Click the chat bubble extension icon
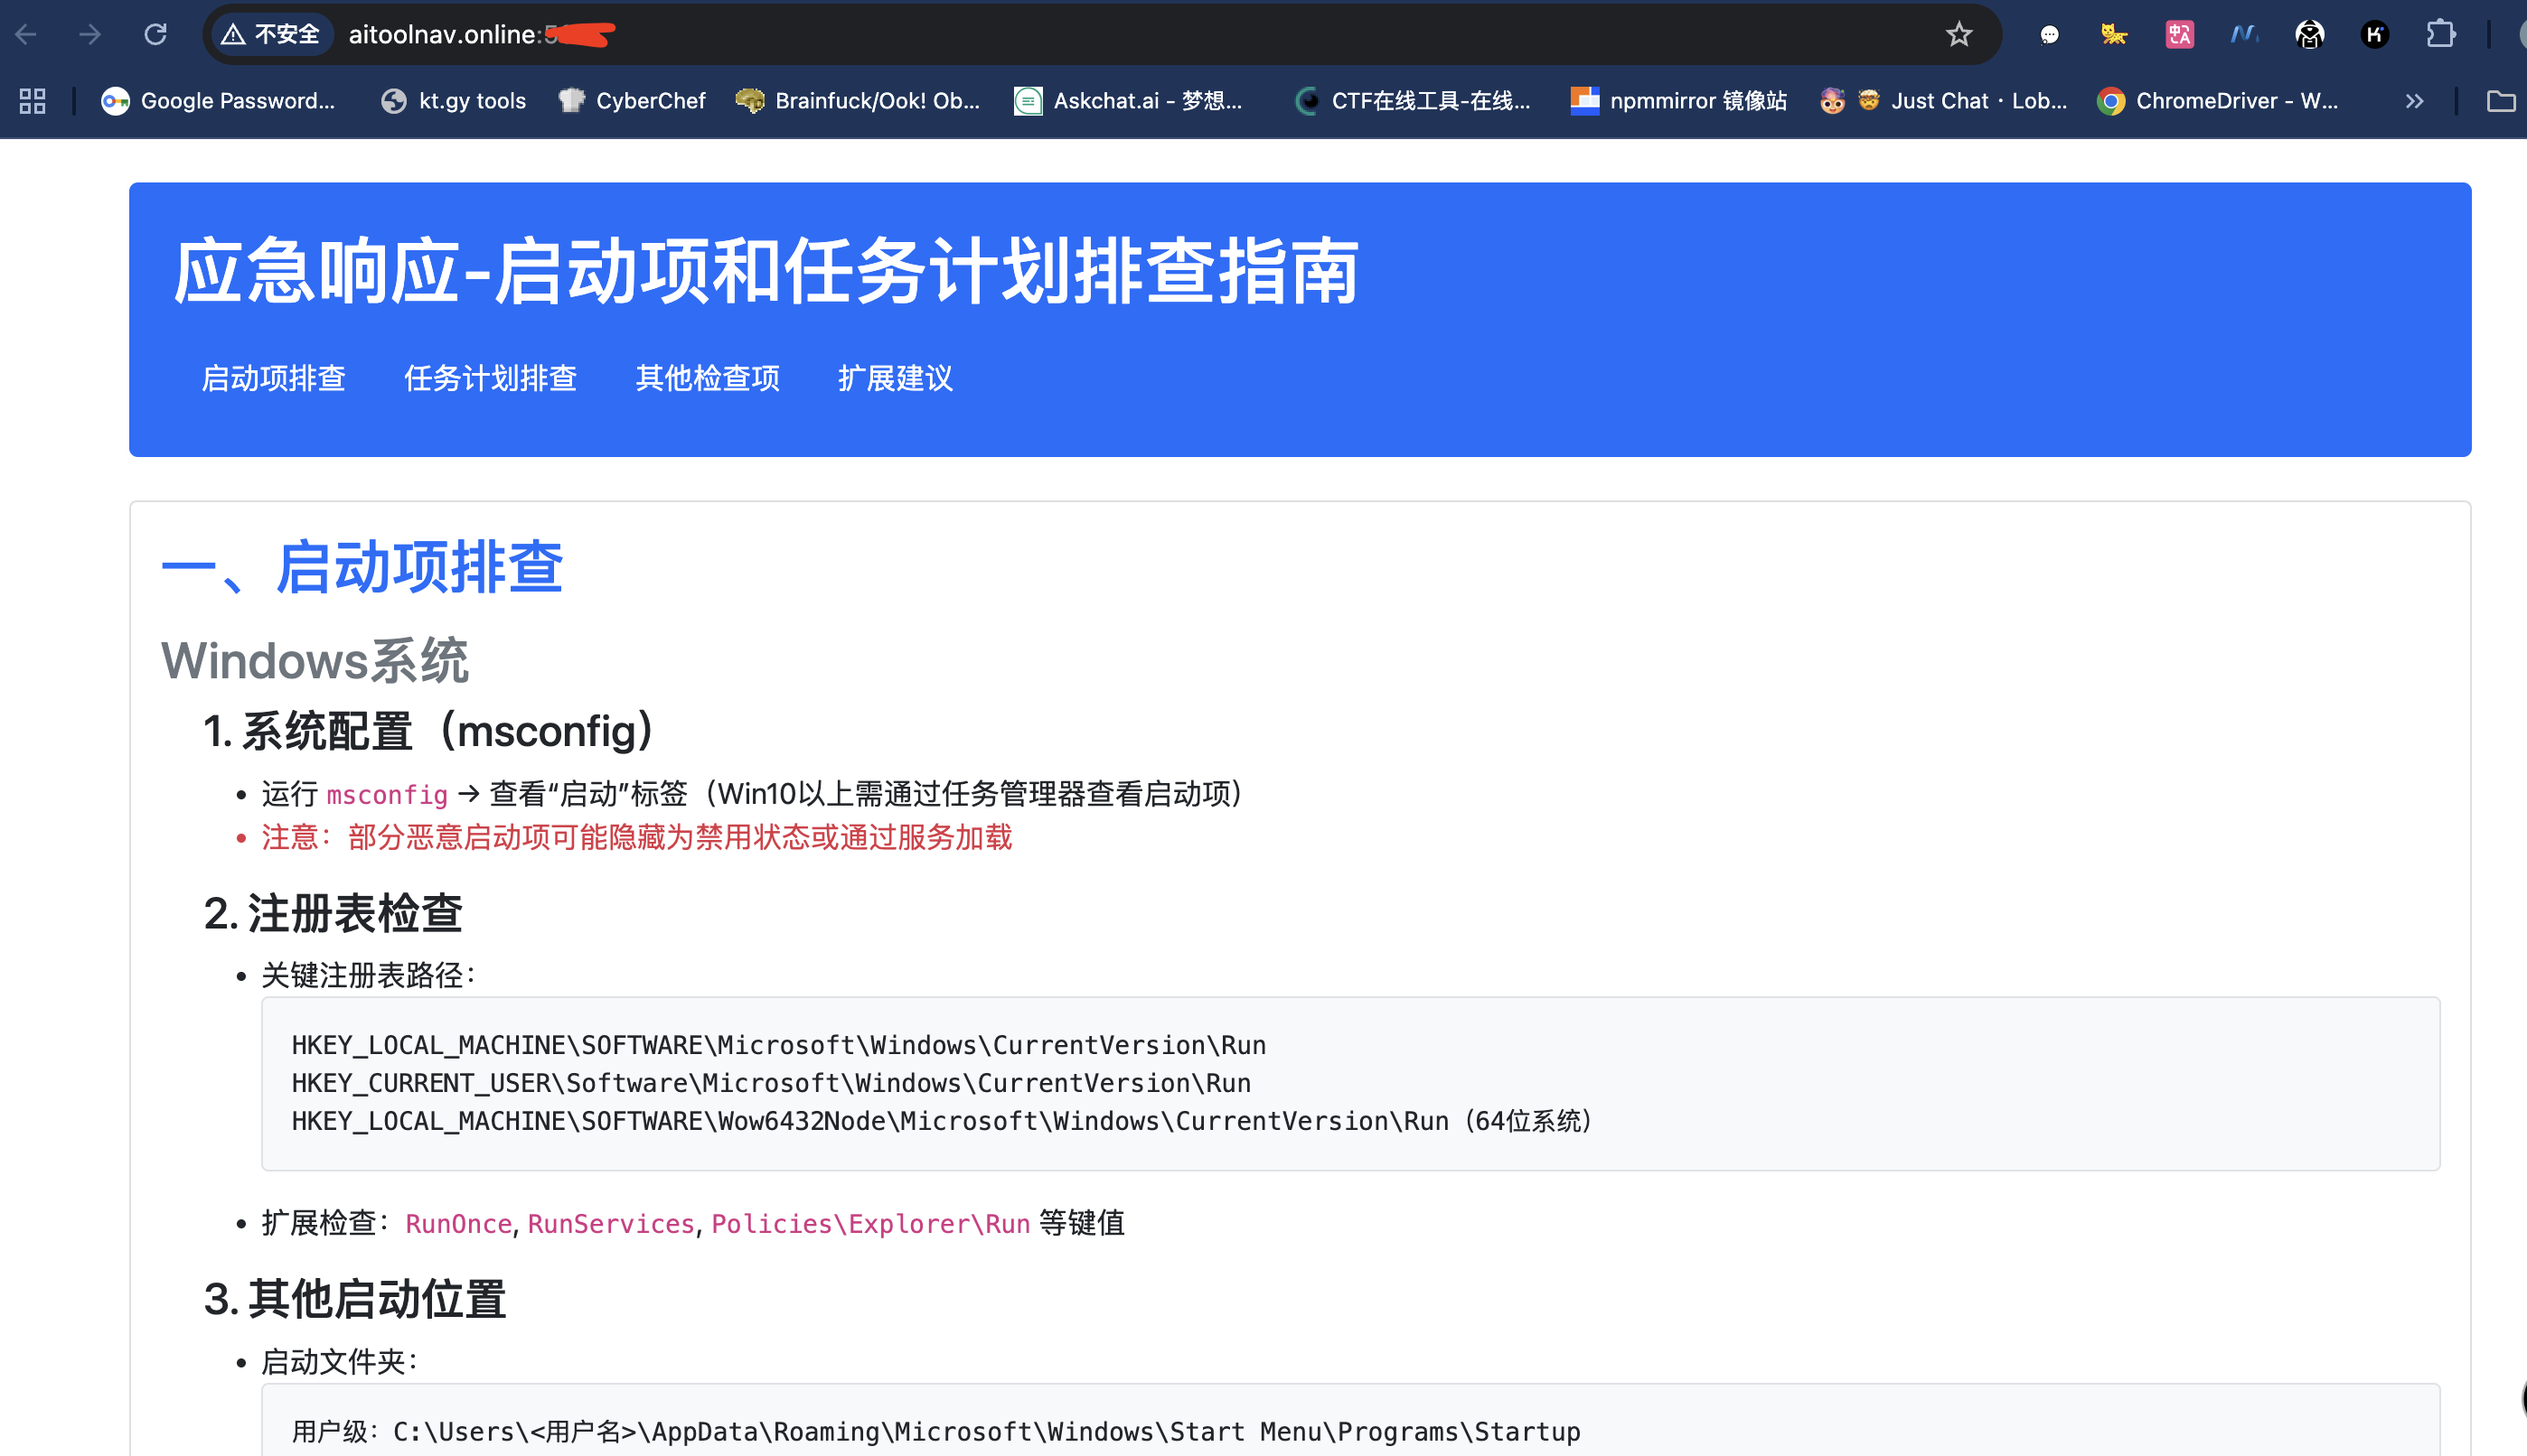 [x=2049, y=35]
